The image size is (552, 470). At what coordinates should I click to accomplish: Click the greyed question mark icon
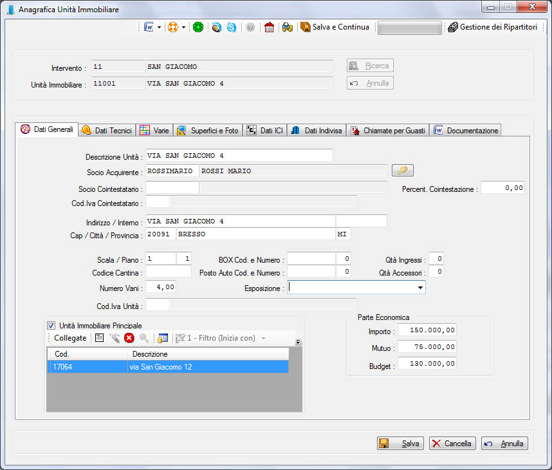coord(250,27)
